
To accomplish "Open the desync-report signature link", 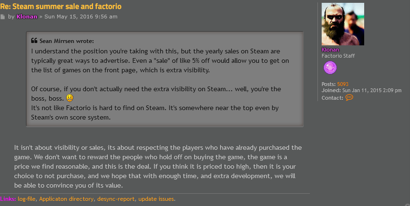I will pyautogui.click(x=116, y=199).
